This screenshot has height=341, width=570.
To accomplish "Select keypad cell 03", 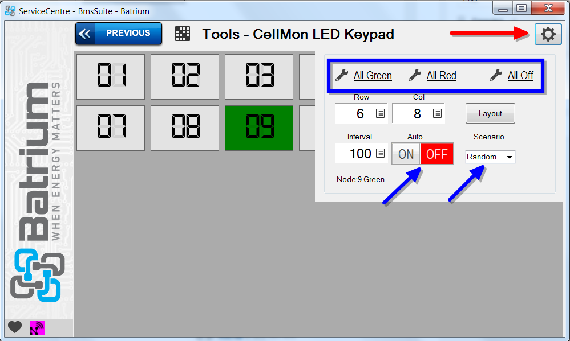I will [x=259, y=76].
